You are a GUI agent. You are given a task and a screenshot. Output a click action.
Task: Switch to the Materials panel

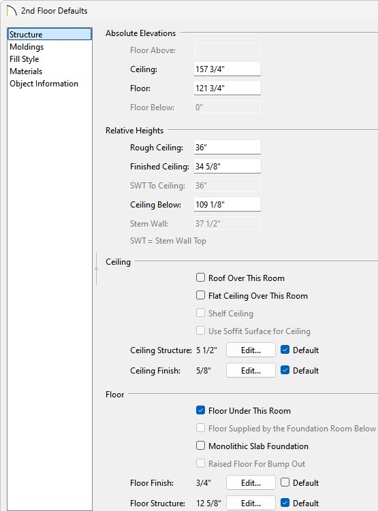coord(26,71)
